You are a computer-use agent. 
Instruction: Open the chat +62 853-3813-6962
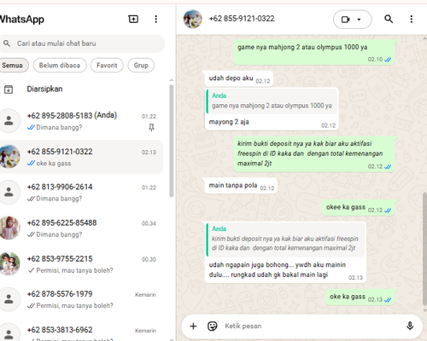81,331
